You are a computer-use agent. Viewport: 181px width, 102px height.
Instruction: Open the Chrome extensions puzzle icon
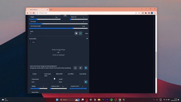[x=146, y=13]
